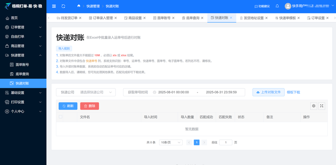Click the refresh icon in the top bar

tap(63, 6)
